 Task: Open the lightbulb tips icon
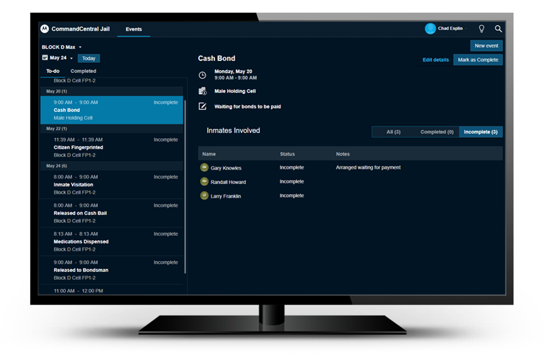pos(481,28)
